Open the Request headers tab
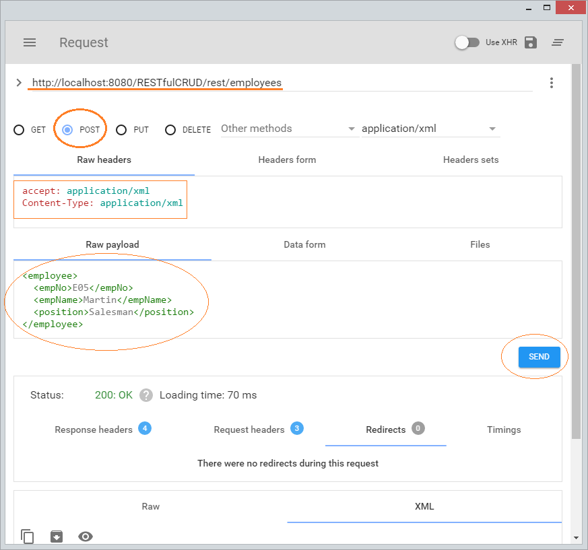Image resolution: width=588 pixels, height=550 pixels. point(259,429)
